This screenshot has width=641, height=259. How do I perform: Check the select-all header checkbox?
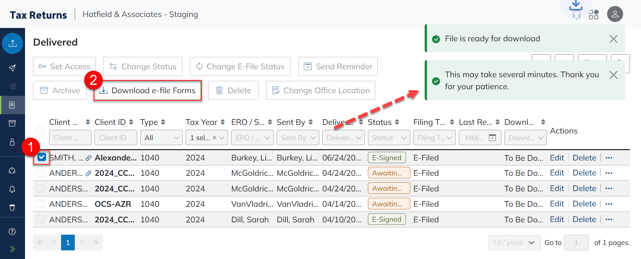tap(40, 130)
